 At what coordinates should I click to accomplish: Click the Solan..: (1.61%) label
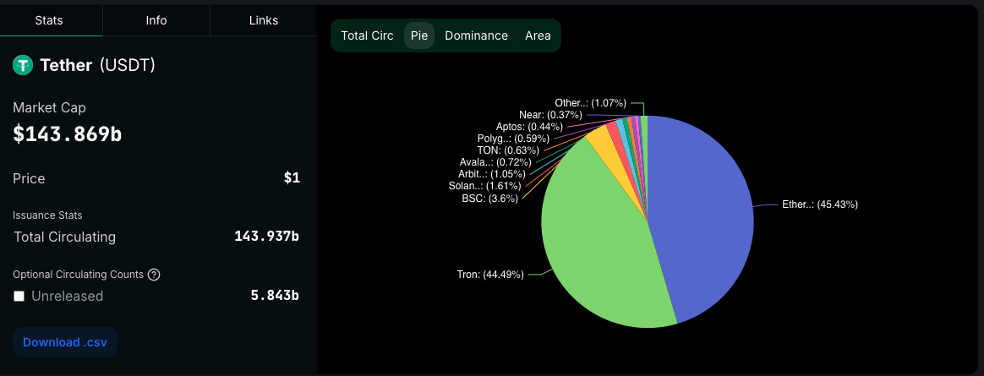[484, 186]
